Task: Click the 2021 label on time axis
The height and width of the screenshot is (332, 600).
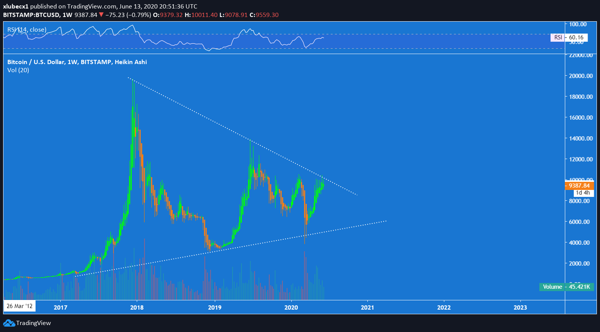Action: tap(367, 307)
